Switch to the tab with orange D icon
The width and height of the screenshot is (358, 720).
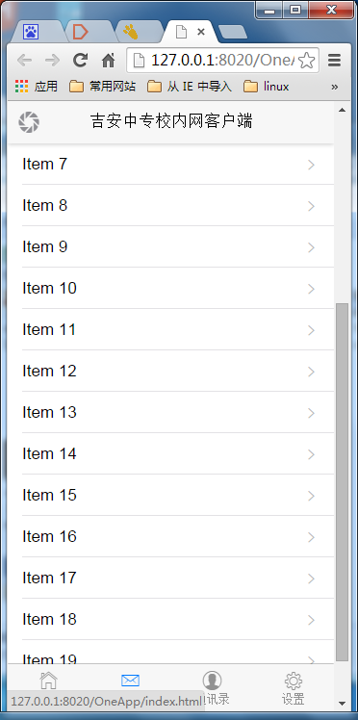tap(80, 32)
